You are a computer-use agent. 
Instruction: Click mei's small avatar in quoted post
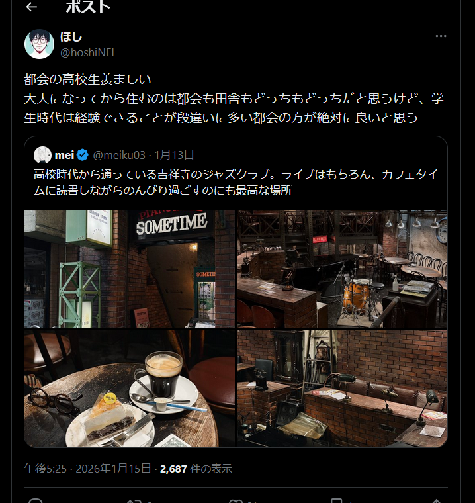42,155
